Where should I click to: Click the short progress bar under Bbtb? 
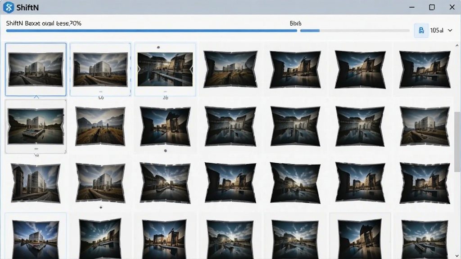click(355, 31)
